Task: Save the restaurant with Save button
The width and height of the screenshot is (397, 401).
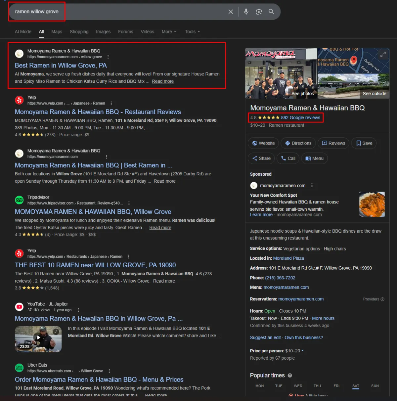Action: tap(364, 143)
